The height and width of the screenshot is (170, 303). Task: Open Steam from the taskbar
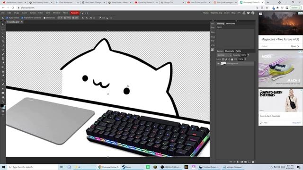pos(126,167)
